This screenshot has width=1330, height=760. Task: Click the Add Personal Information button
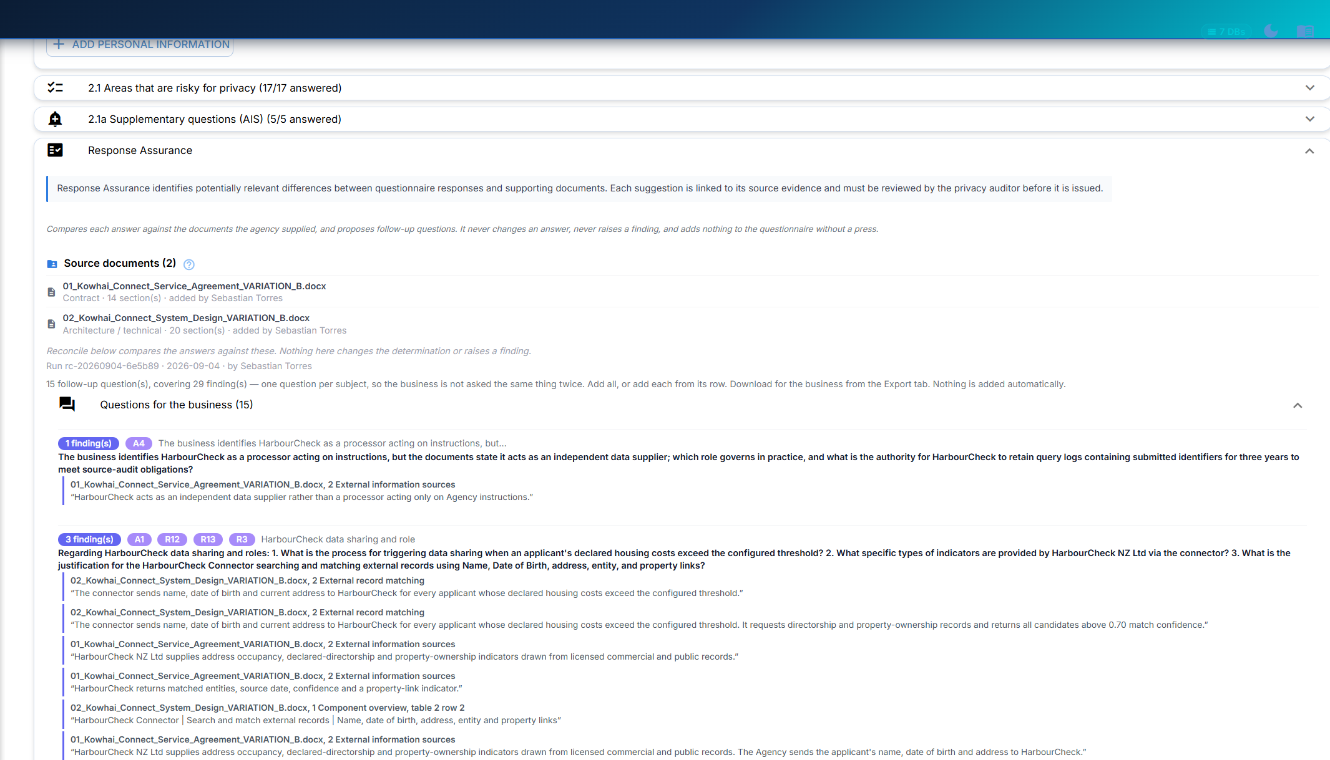[140, 45]
